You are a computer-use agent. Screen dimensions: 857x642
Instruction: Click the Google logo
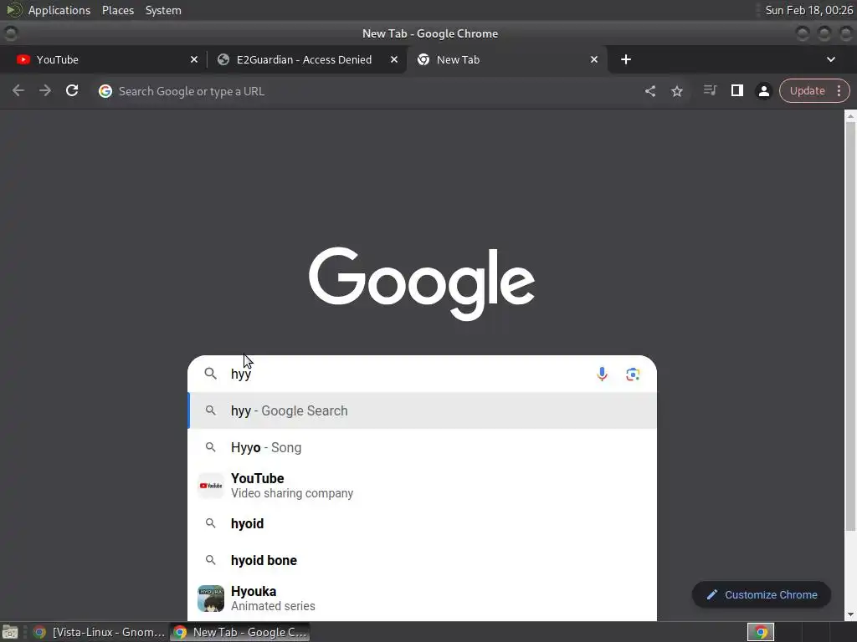(x=422, y=284)
